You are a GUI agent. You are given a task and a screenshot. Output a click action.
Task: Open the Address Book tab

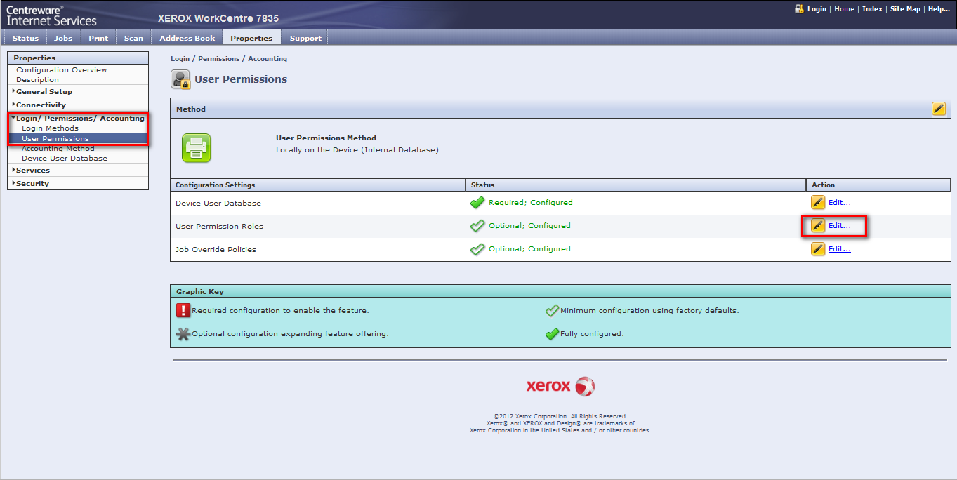[x=187, y=39]
